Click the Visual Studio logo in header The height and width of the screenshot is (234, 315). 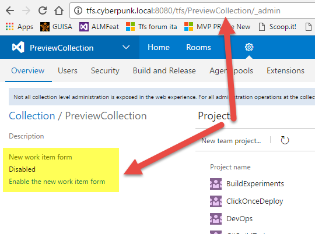[18, 47]
